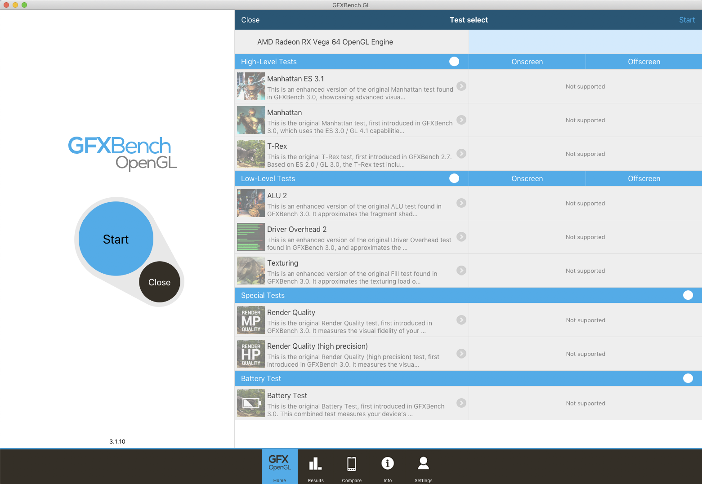Click the Driver Overhead 2 thumbnail
Screen dimensions: 702x484
251,237
